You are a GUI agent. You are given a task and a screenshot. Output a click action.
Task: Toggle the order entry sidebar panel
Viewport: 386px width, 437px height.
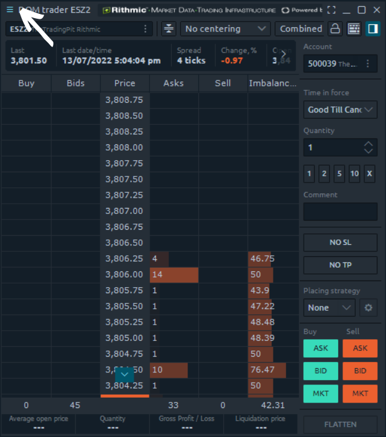click(x=373, y=28)
